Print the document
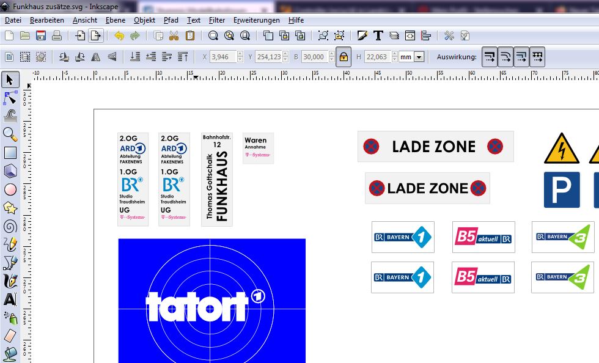This screenshot has height=363, width=599. pyautogui.click(x=57, y=36)
